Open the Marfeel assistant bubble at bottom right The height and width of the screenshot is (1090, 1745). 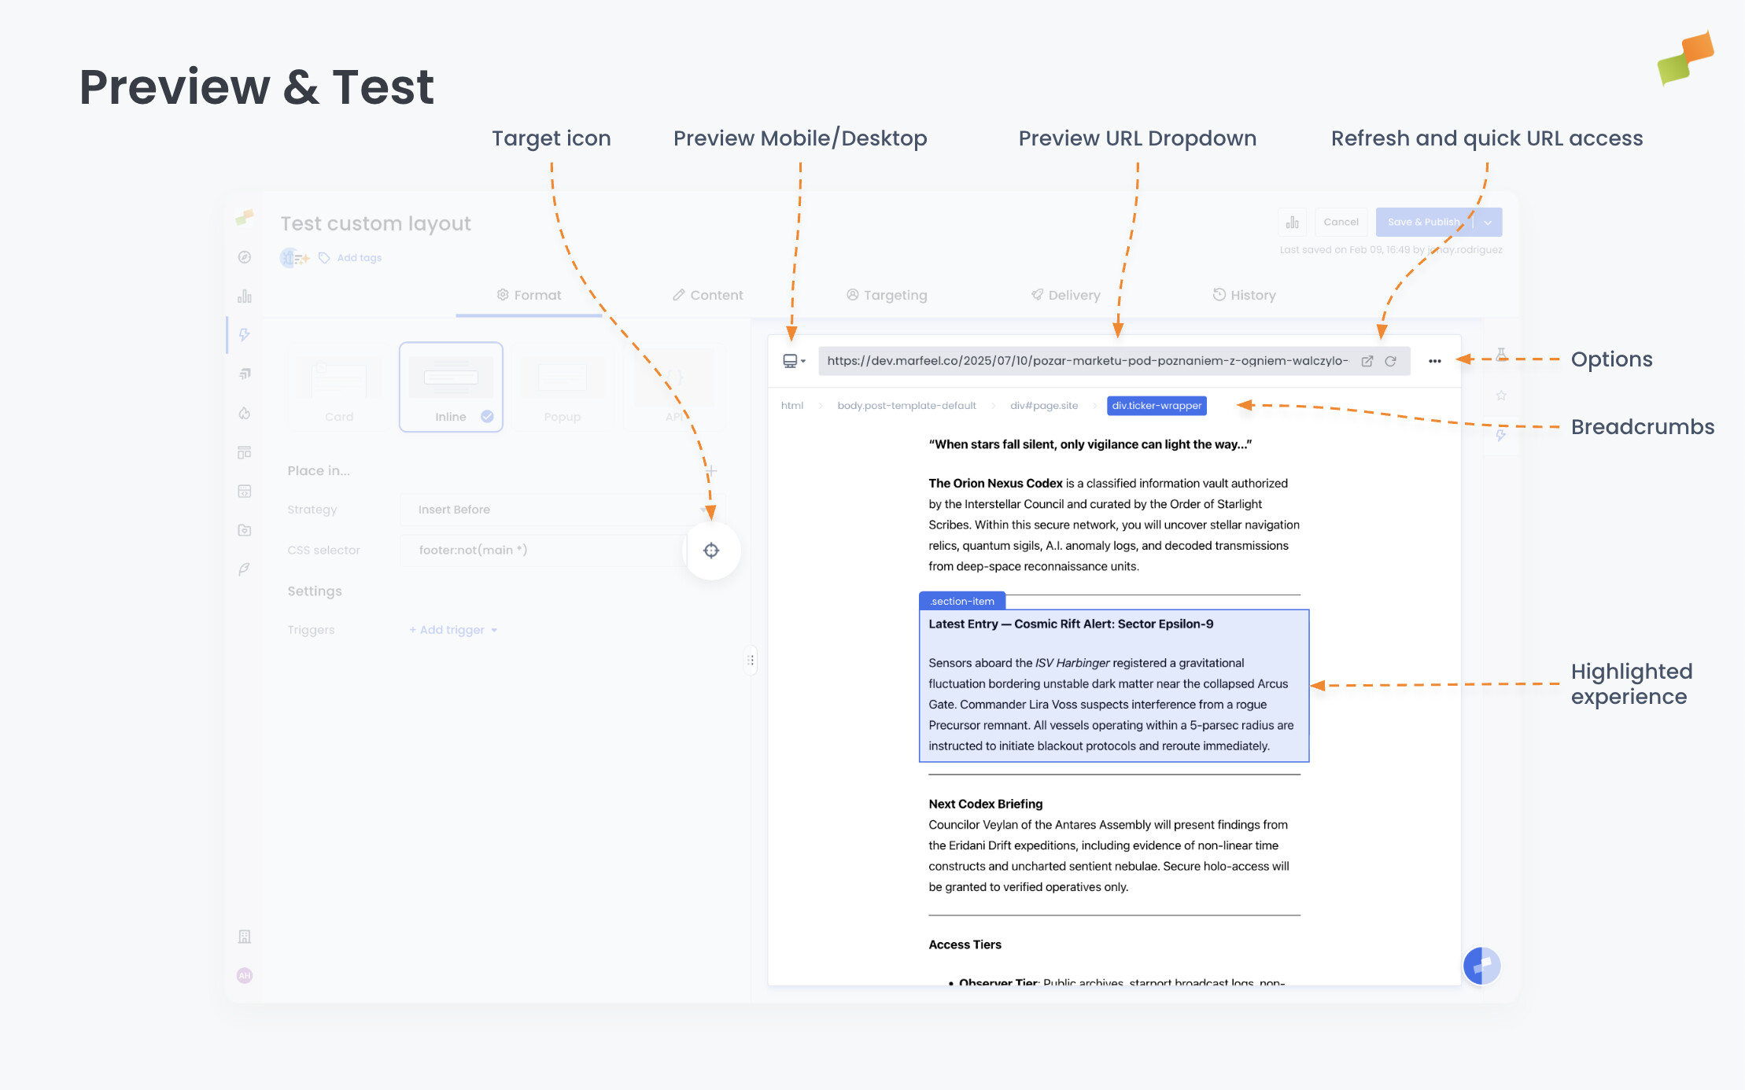(x=1481, y=966)
